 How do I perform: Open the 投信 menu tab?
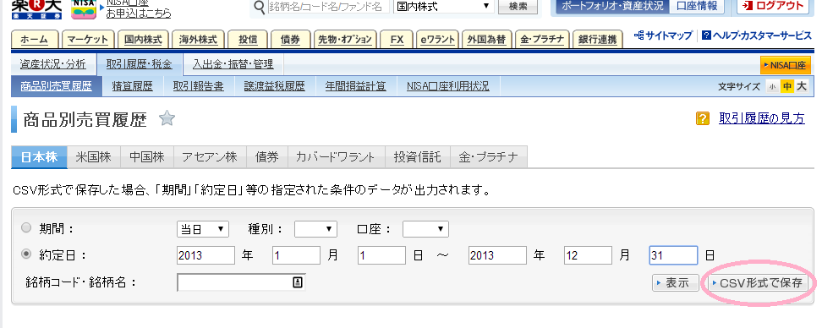tap(248, 39)
